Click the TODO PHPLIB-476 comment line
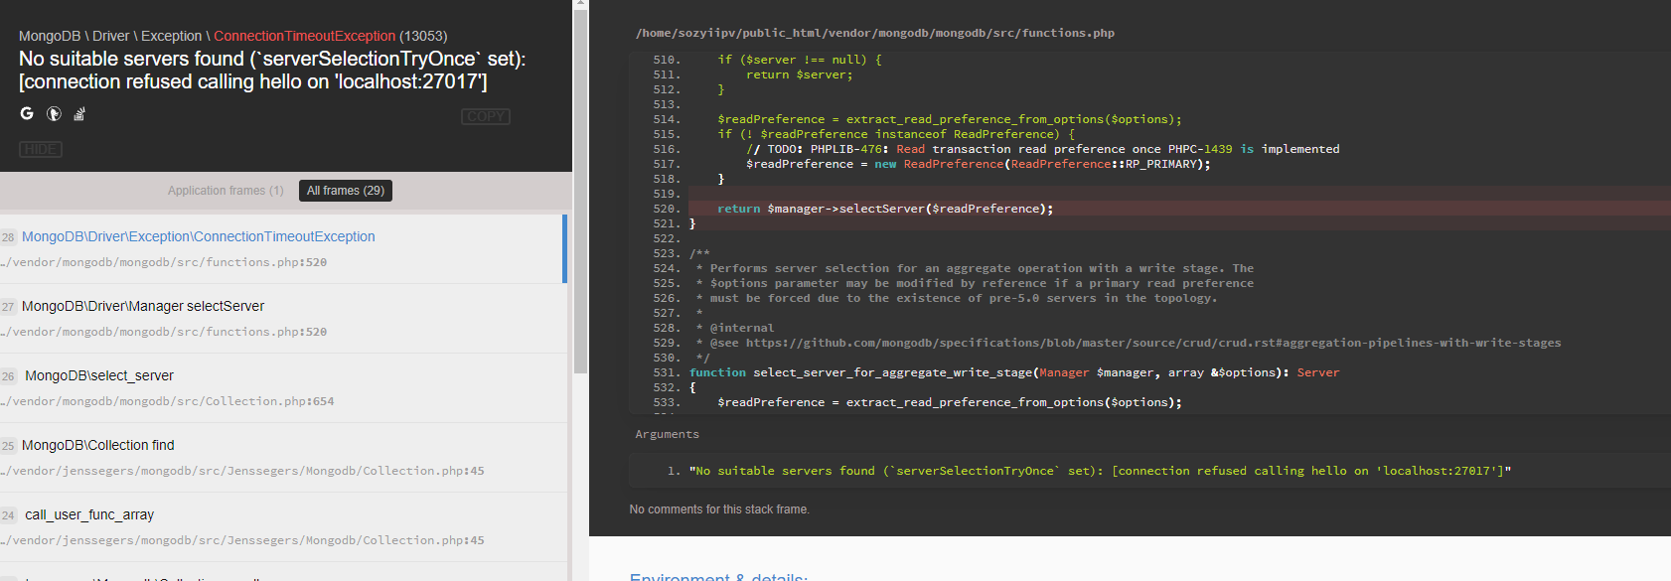The height and width of the screenshot is (581, 1671). tap(1043, 149)
